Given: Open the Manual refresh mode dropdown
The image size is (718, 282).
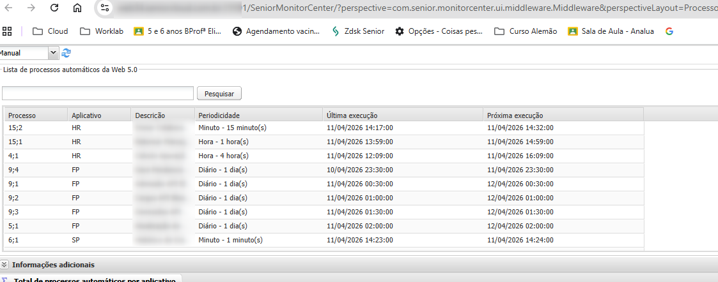Looking at the screenshot, I should 52,53.
